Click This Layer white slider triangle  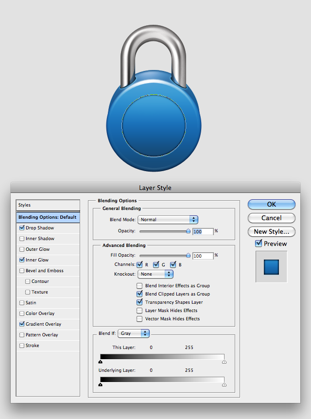click(224, 362)
